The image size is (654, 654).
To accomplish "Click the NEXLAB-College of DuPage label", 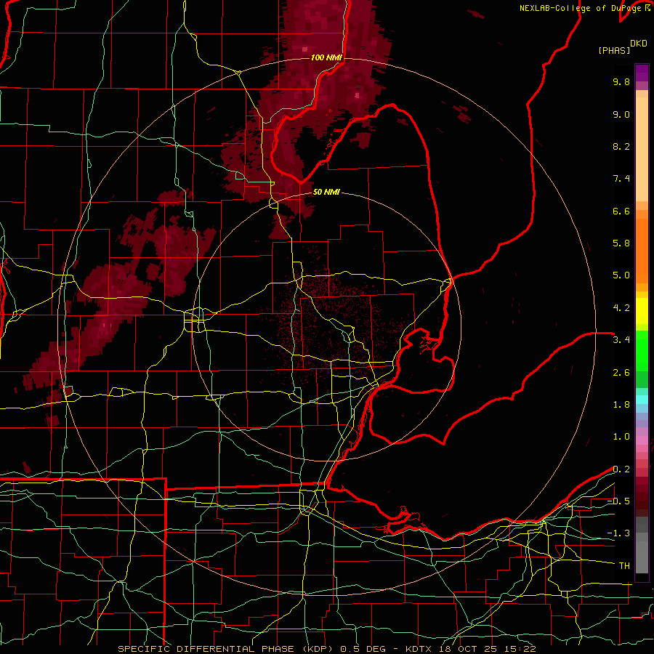I will pos(581,8).
